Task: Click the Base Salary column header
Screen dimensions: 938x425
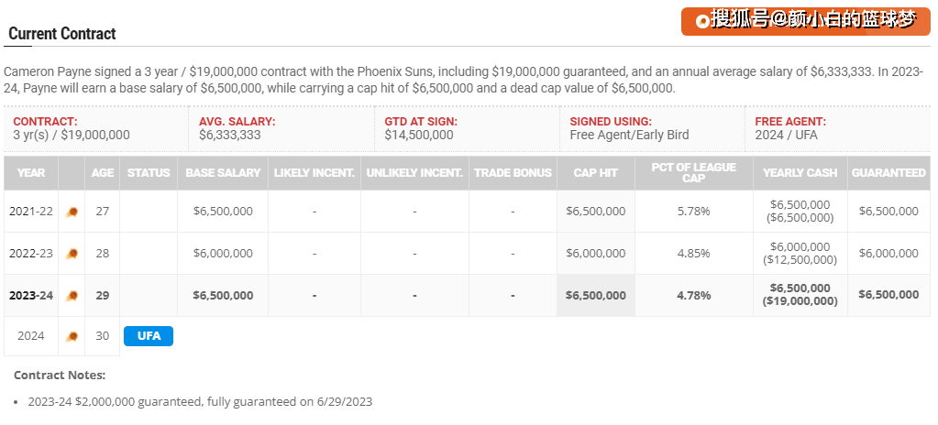Action: point(223,172)
